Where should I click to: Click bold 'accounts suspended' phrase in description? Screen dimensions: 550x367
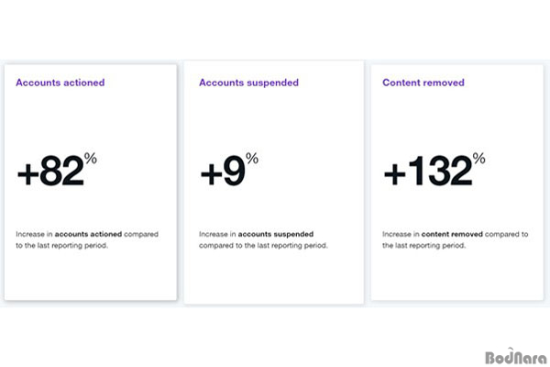[276, 234]
